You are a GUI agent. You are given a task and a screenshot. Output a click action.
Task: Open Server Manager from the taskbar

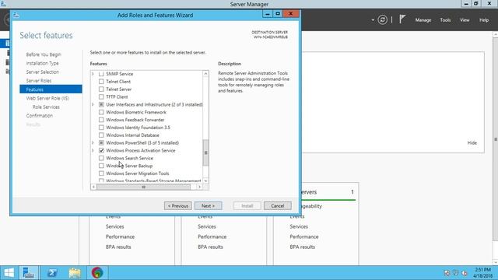(x=29, y=273)
